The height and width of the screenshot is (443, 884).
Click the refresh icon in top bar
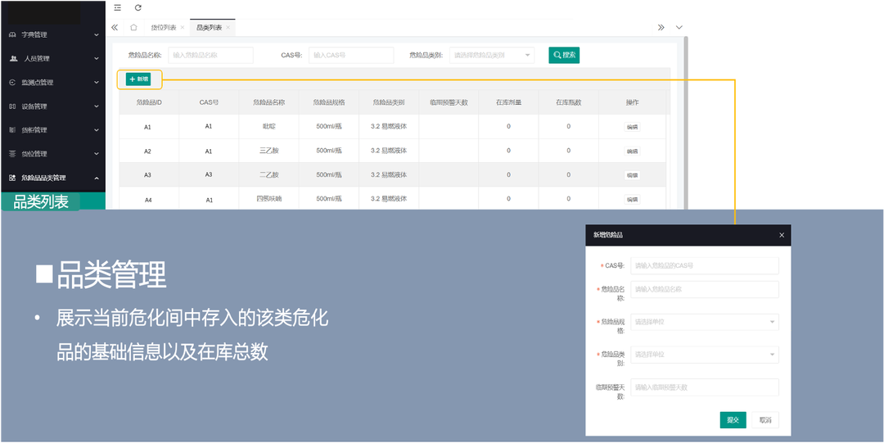(x=138, y=8)
